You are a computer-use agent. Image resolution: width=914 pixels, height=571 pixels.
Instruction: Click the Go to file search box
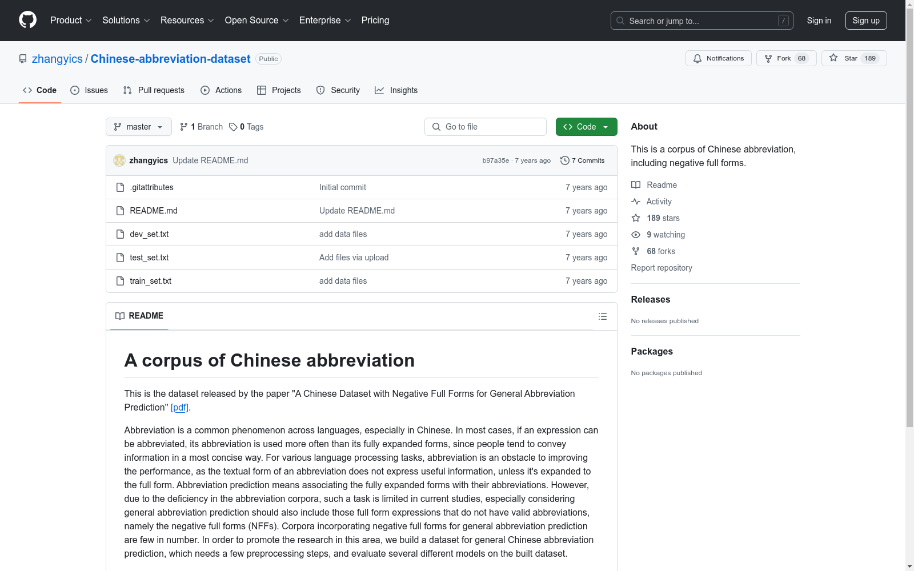tap(486, 127)
